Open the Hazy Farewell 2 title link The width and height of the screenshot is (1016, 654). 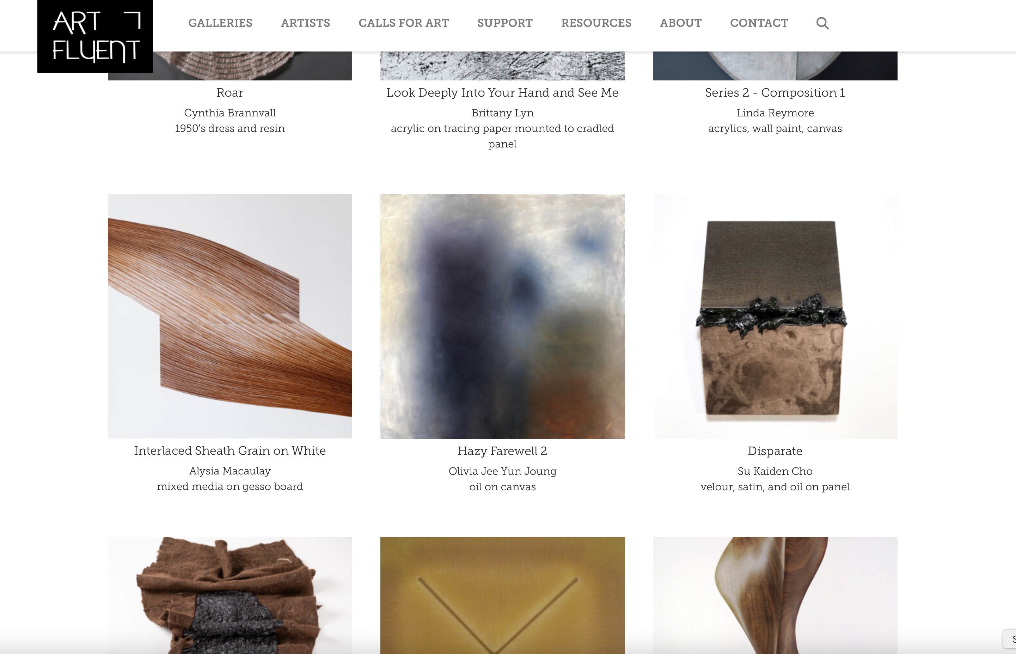coord(502,451)
